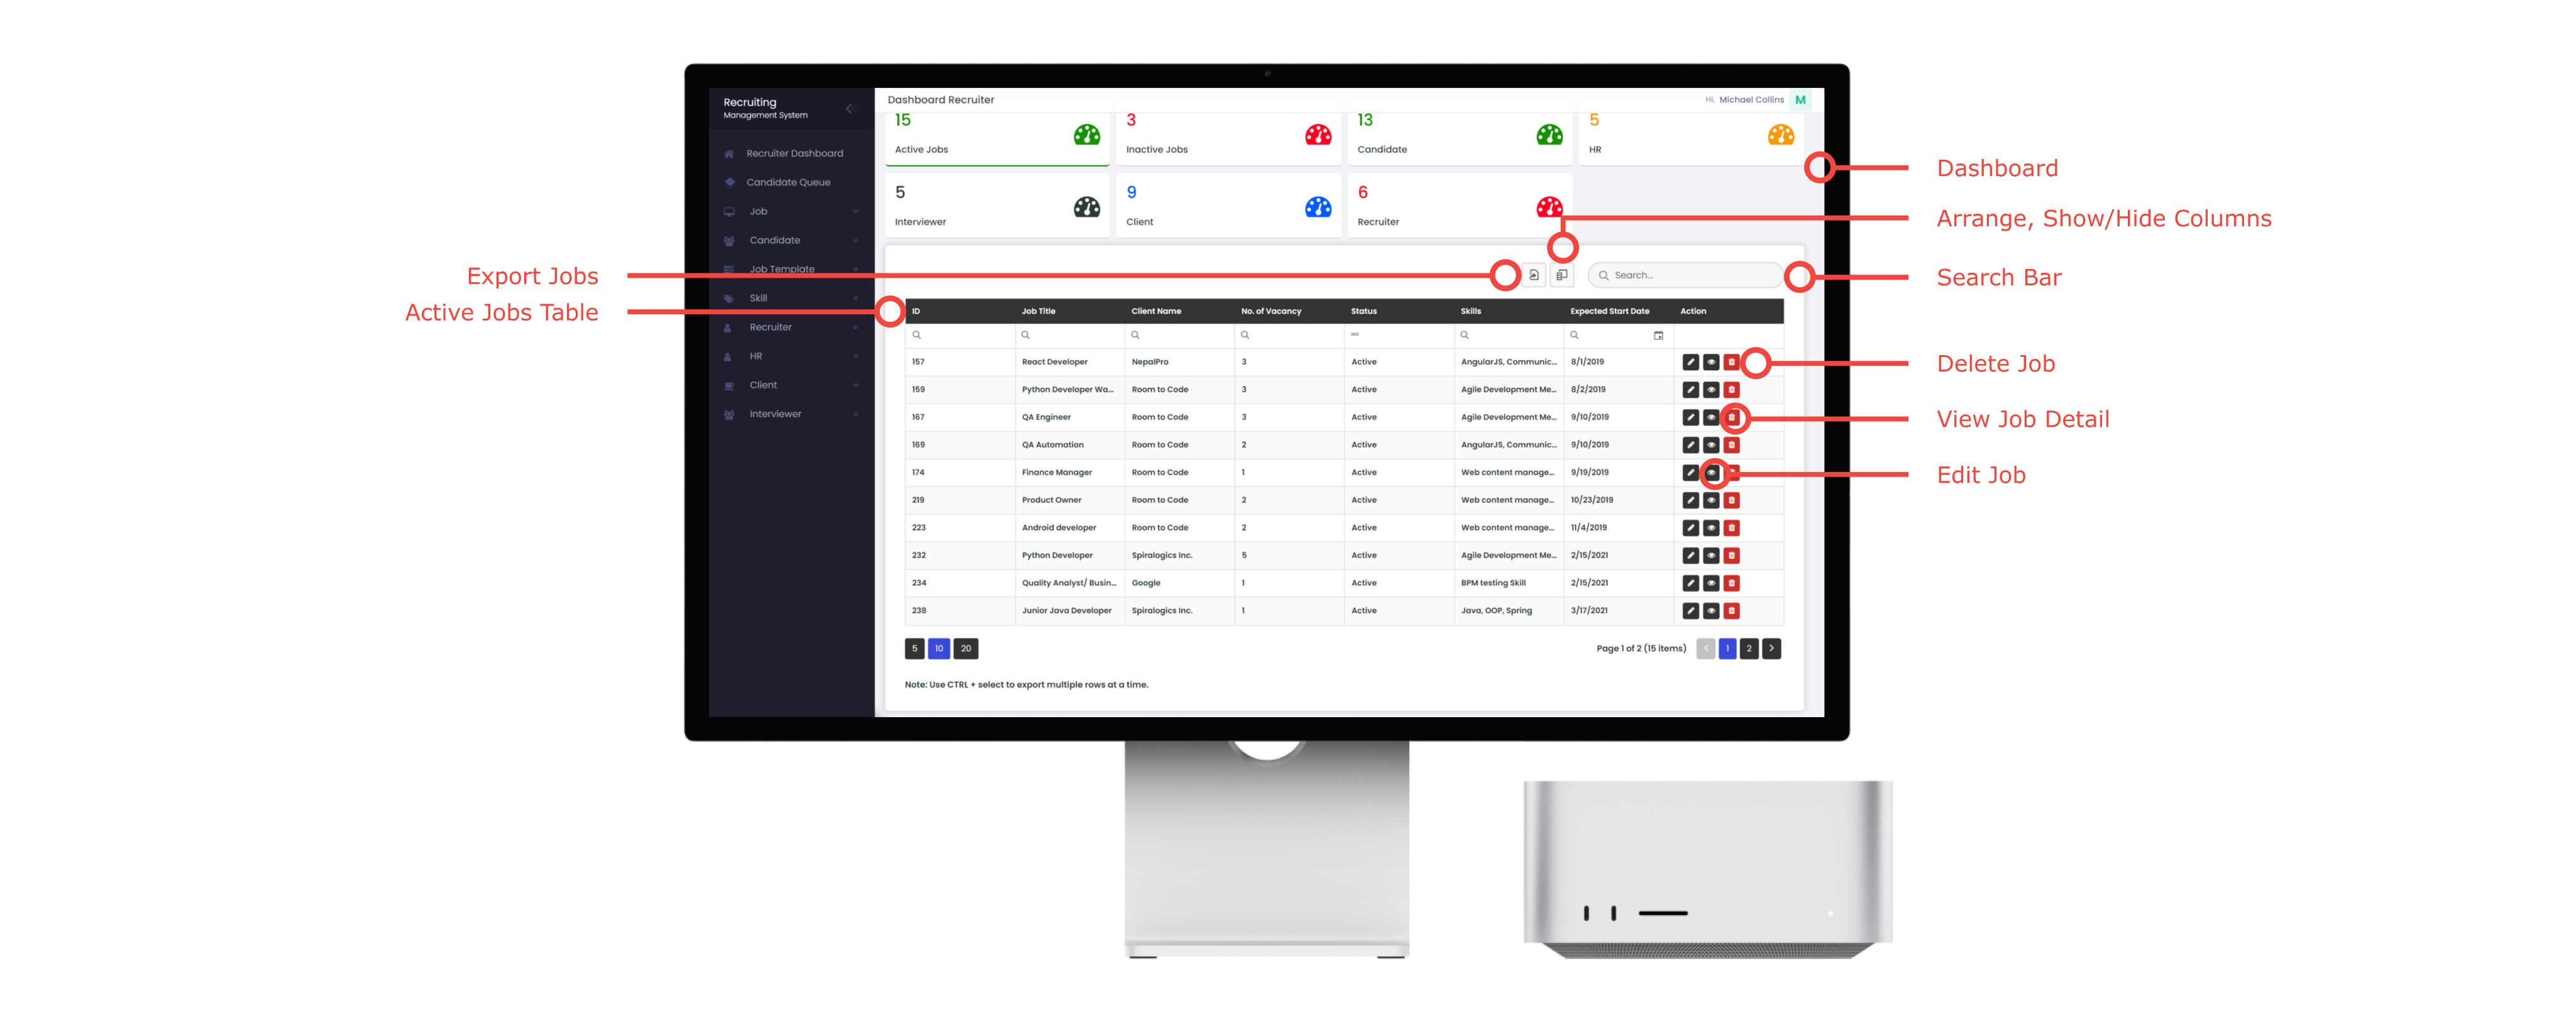Delete the Python Developer Wa... job
2576x1022 pixels.
tap(1731, 390)
